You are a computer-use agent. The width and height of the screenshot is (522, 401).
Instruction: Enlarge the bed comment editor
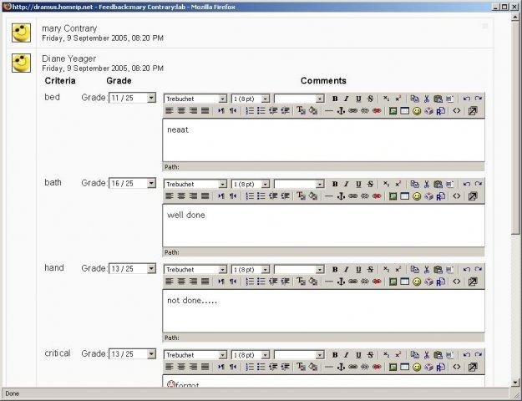[x=473, y=110]
